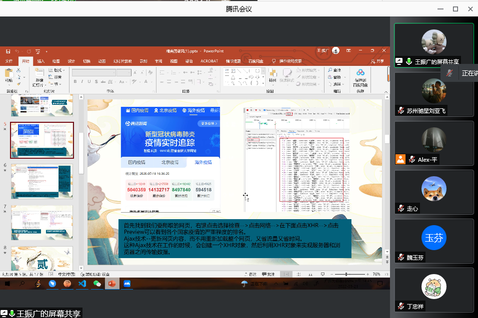The image size is (478, 318).
Task: Click the Tencent Meeting taskbar icon
Action: point(127,284)
